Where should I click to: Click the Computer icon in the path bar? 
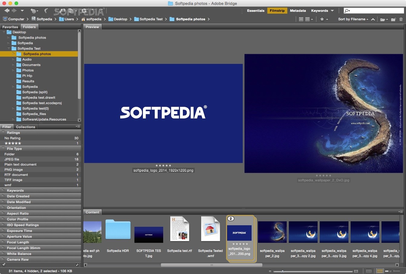(x=5, y=19)
